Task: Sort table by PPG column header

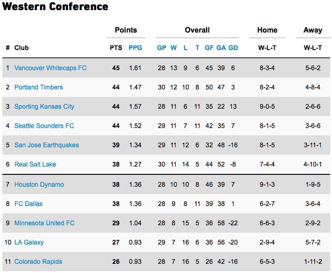Action: coord(135,48)
